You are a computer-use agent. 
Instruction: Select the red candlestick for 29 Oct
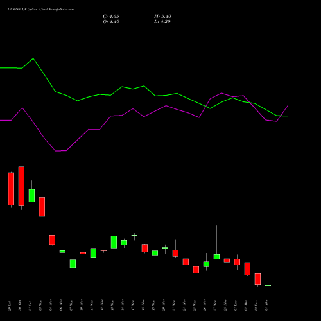[x=11, y=189]
